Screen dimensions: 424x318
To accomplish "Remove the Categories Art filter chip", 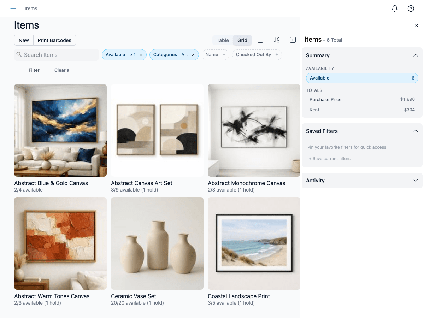I will pos(193,55).
